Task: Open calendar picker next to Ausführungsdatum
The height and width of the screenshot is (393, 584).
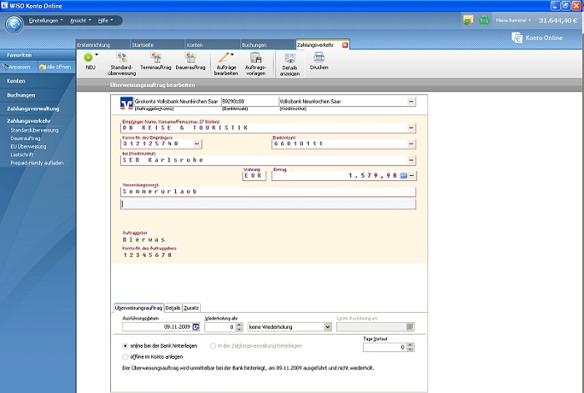Action: pos(196,327)
